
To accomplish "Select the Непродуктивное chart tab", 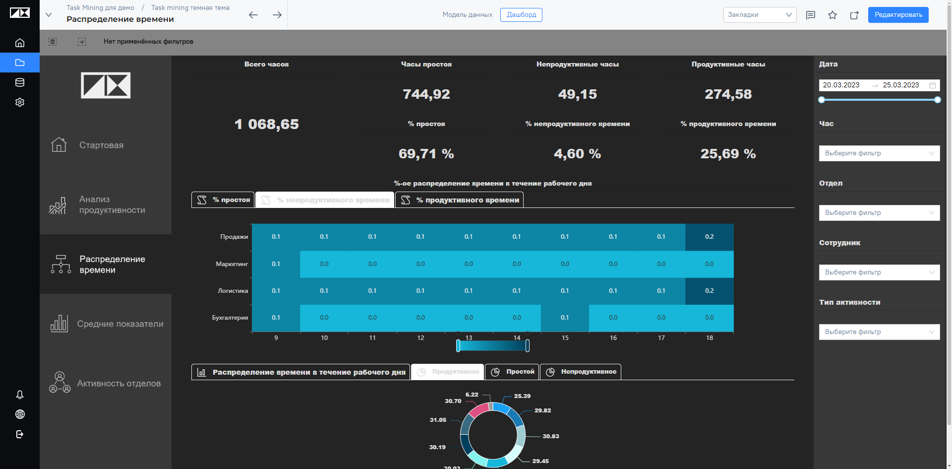I will 581,372.
